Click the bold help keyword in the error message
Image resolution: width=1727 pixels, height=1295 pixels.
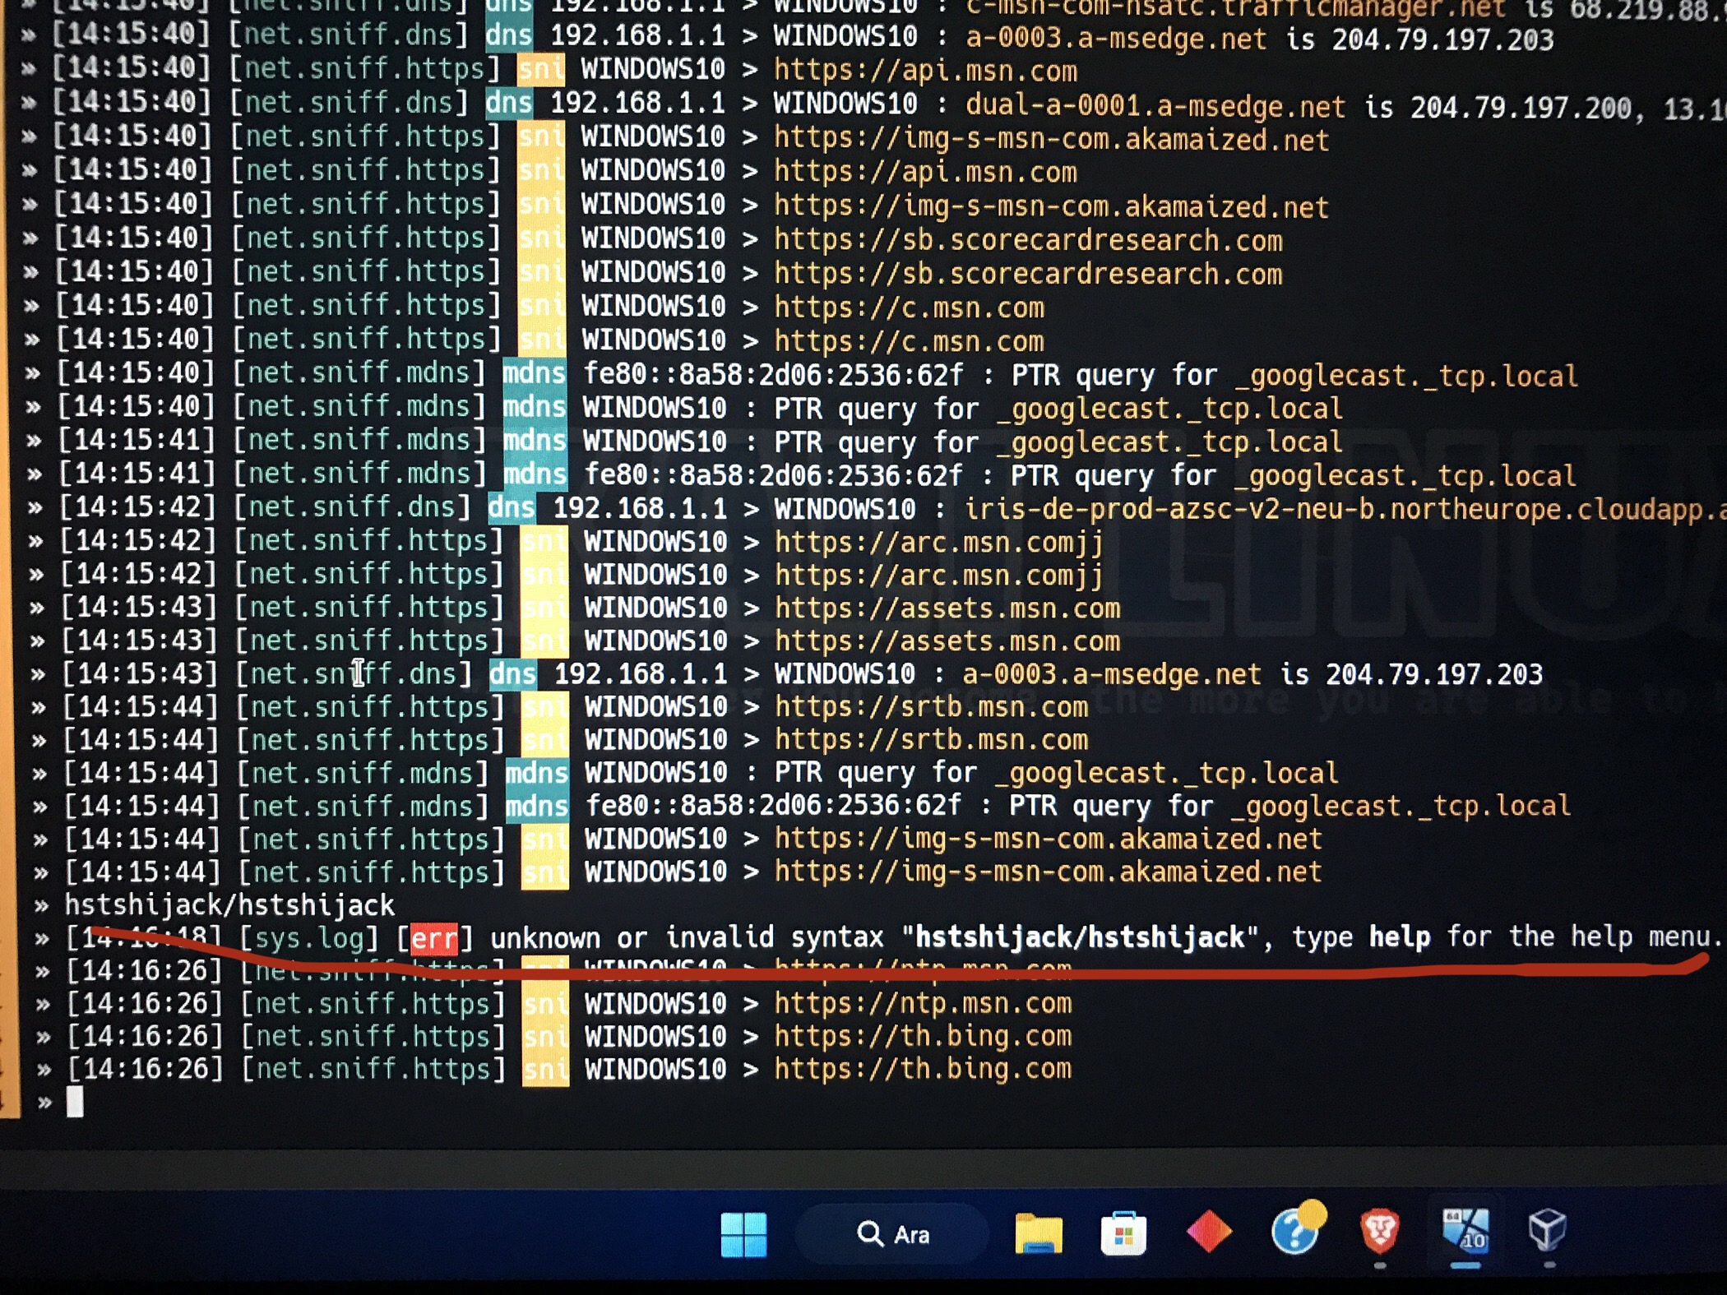tap(1399, 937)
